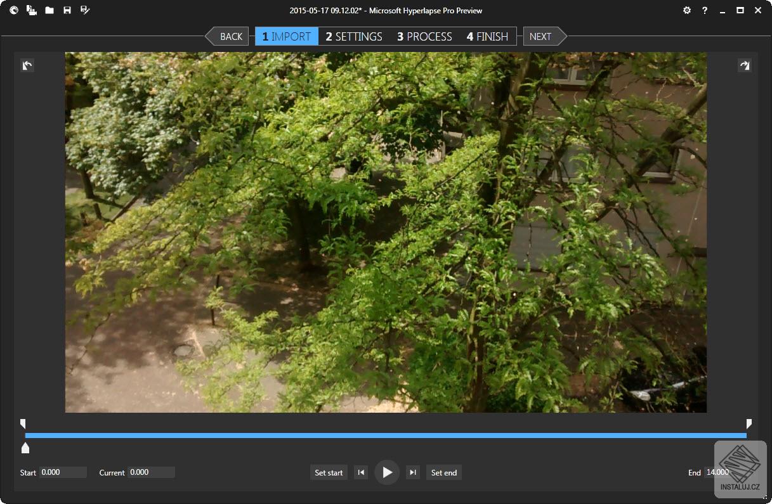Image resolution: width=772 pixels, height=504 pixels.
Task: Go to the 4 FINISH step
Action: coord(487,36)
